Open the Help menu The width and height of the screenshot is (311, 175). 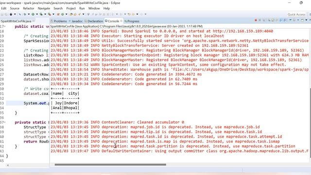click(106, 8)
